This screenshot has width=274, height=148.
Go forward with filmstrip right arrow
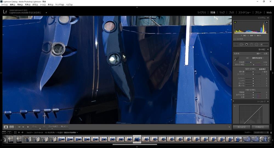click(x=22, y=132)
